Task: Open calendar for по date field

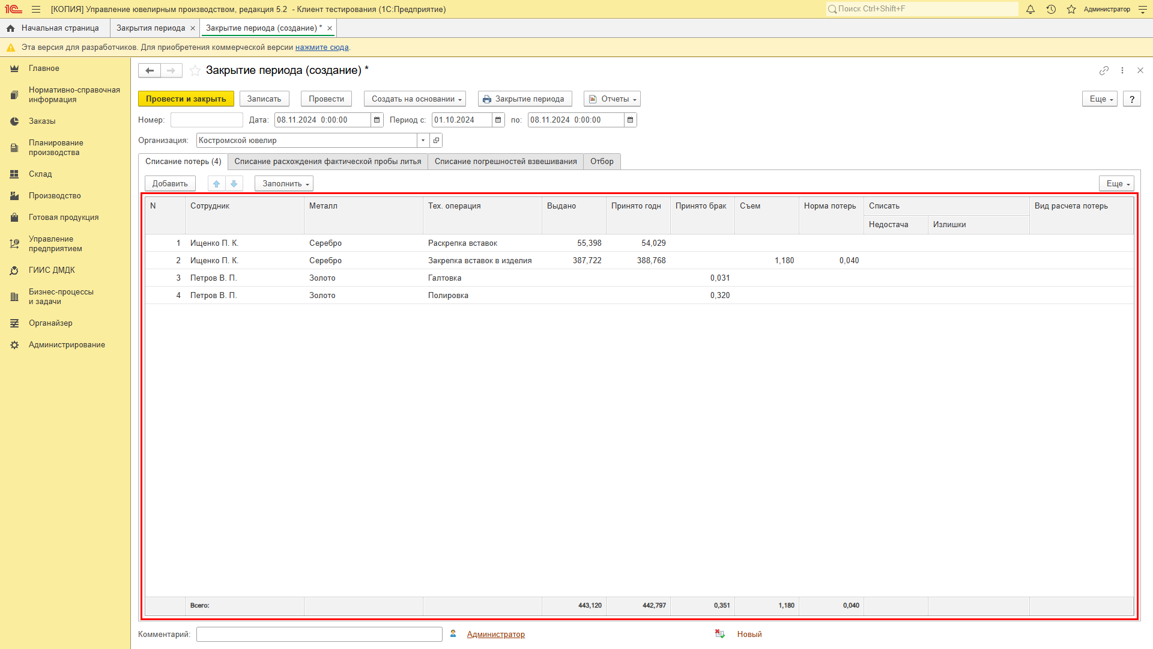Action: [x=631, y=120]
